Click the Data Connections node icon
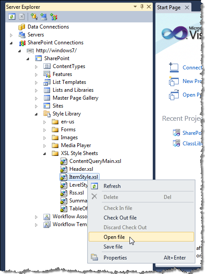The height and width of the screenshot is (274, 205). tap(22, 27)
